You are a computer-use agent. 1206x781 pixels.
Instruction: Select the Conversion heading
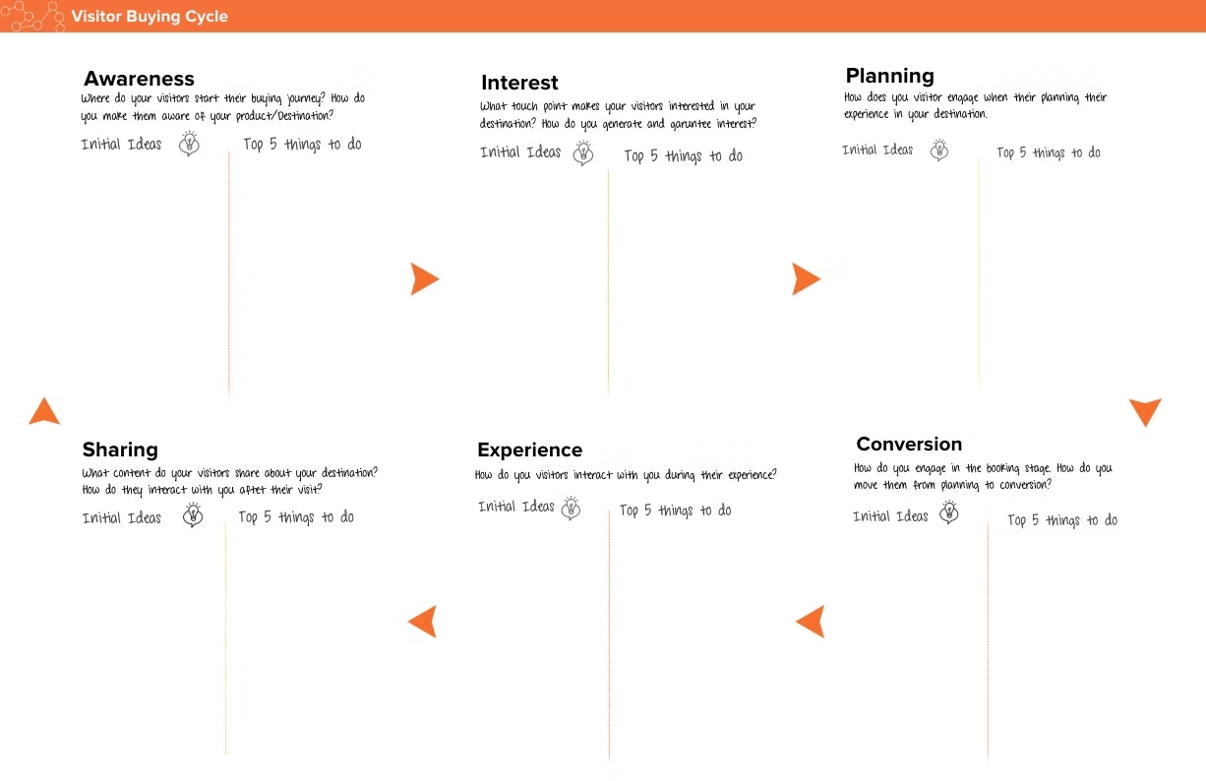909,444
